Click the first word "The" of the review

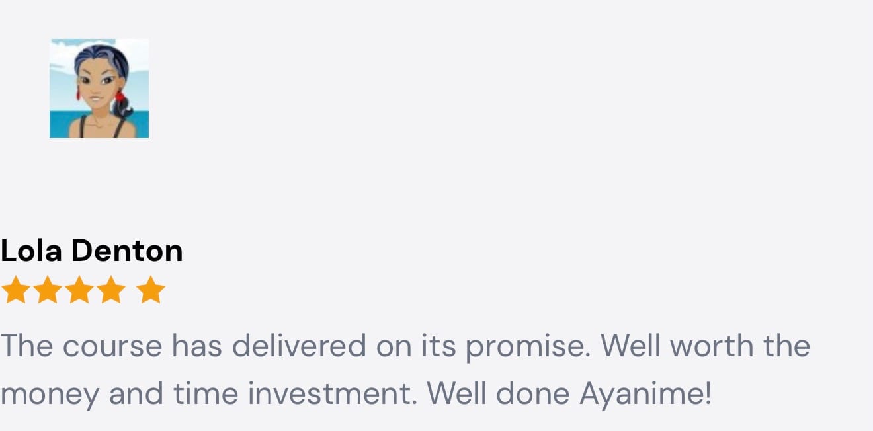click(x=25, y=346)
